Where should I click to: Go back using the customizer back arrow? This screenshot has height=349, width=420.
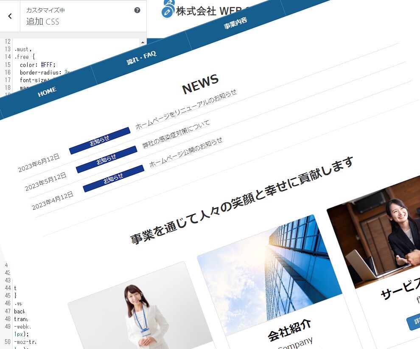coord(10,17)
